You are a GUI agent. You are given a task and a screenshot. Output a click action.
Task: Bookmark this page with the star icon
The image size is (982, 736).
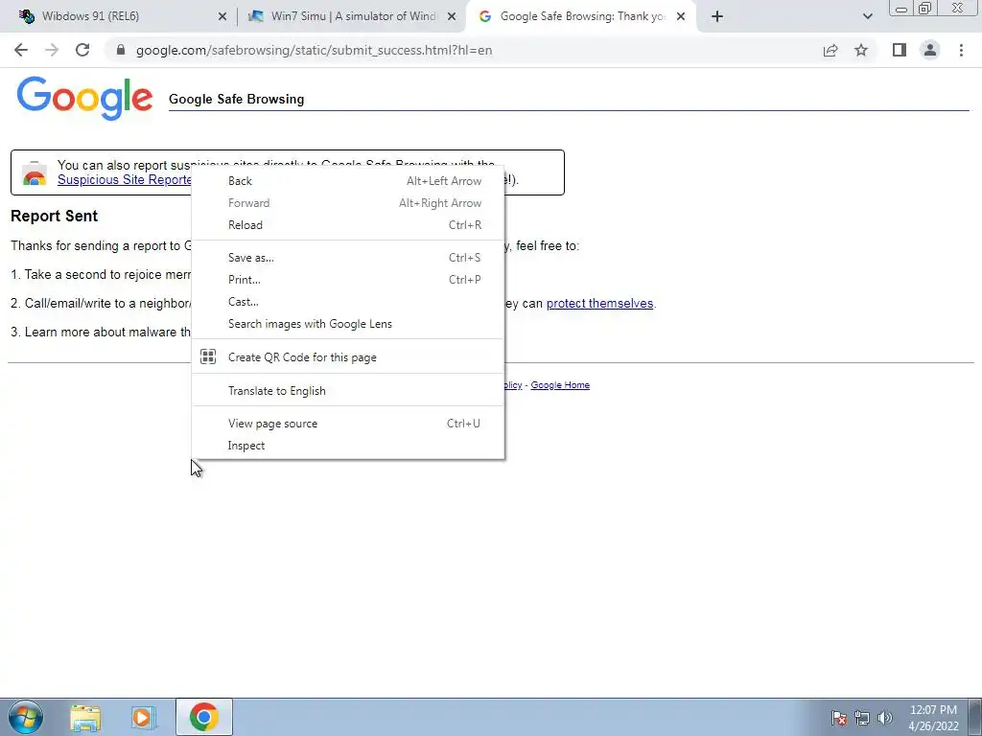pos(861,50)
